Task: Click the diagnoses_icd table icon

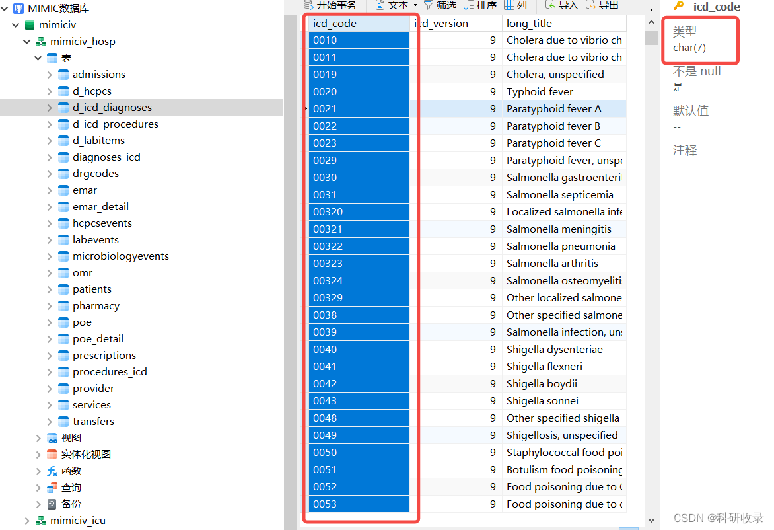Action: pyautogui.click(x=63, y=157)
